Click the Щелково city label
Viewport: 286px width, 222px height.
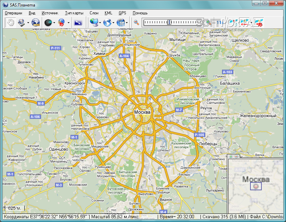[240, 40]
